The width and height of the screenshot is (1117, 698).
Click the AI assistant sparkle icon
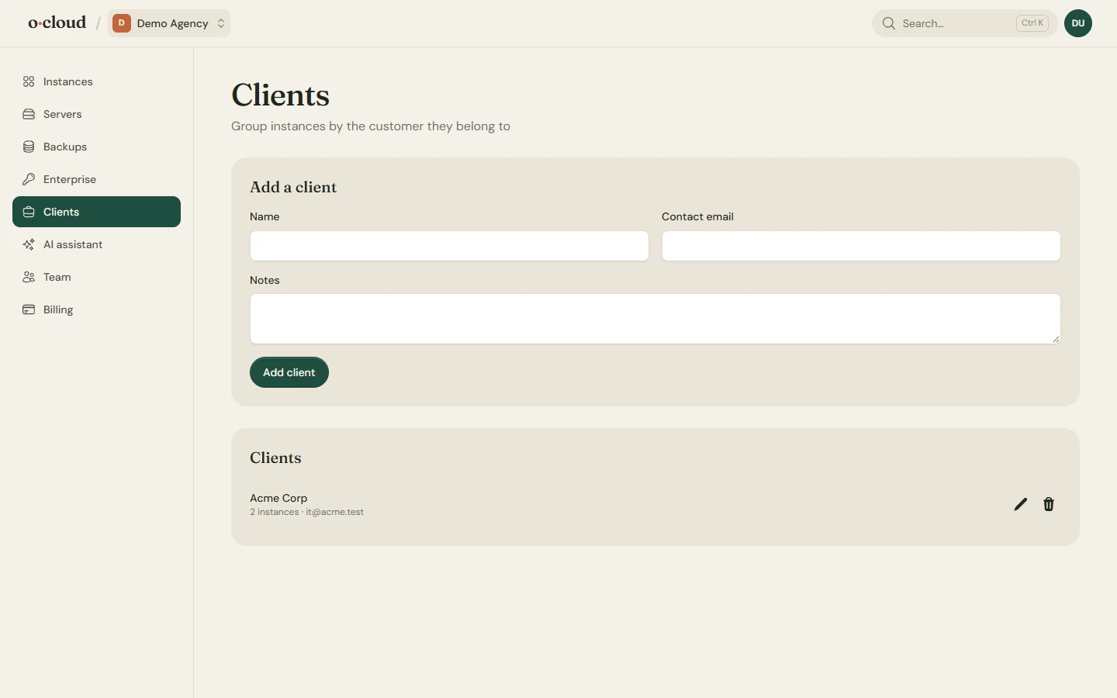tap(29, 244)
